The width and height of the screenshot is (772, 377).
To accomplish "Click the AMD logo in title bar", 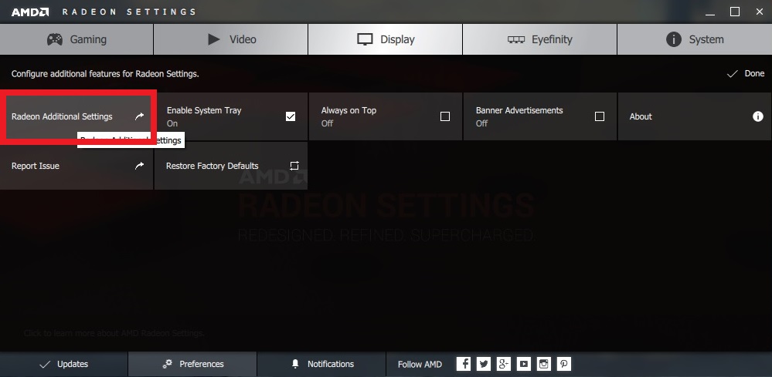I will point(30,12).
